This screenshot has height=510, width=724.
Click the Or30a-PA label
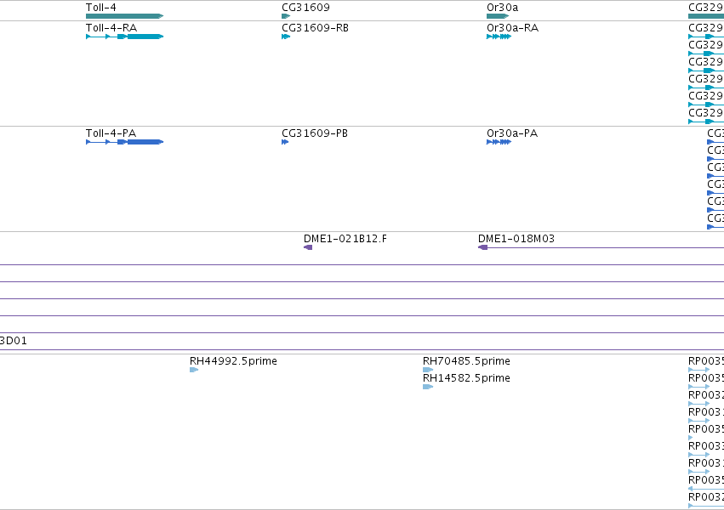(x=512, y=133)
